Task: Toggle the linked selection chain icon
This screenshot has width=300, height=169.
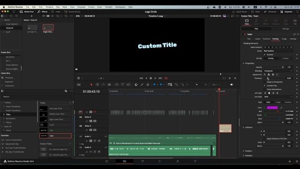Action: point(142,84)
